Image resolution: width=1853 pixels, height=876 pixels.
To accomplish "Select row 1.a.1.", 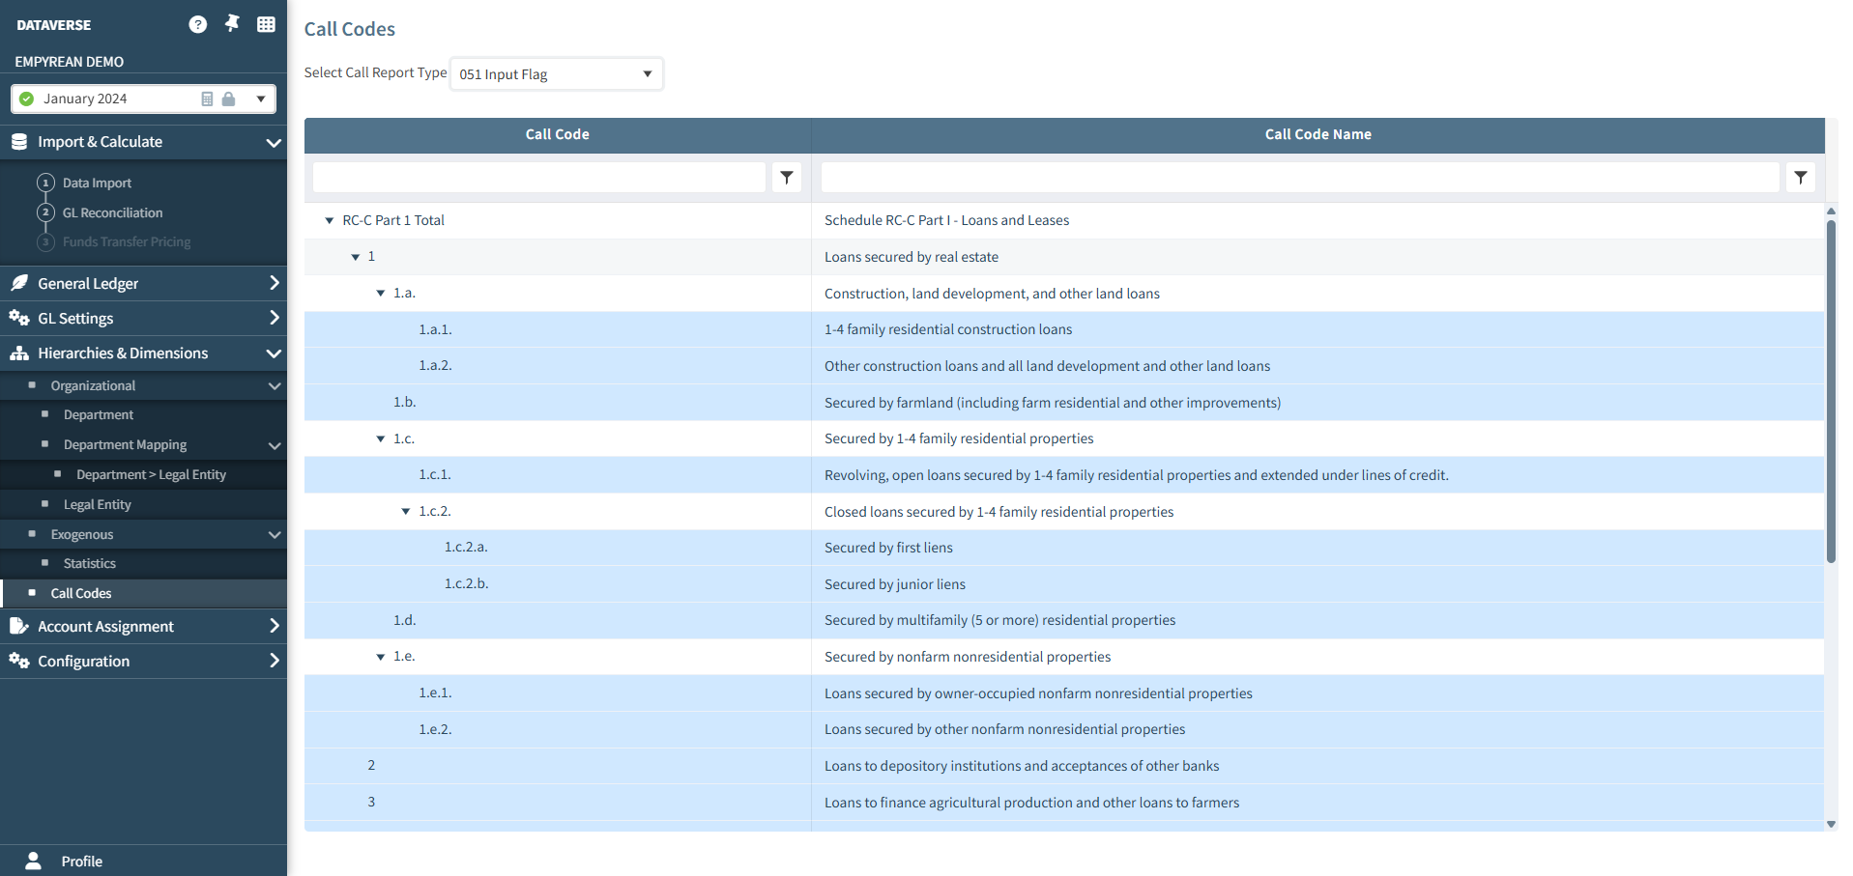I will pos(1064,329).
